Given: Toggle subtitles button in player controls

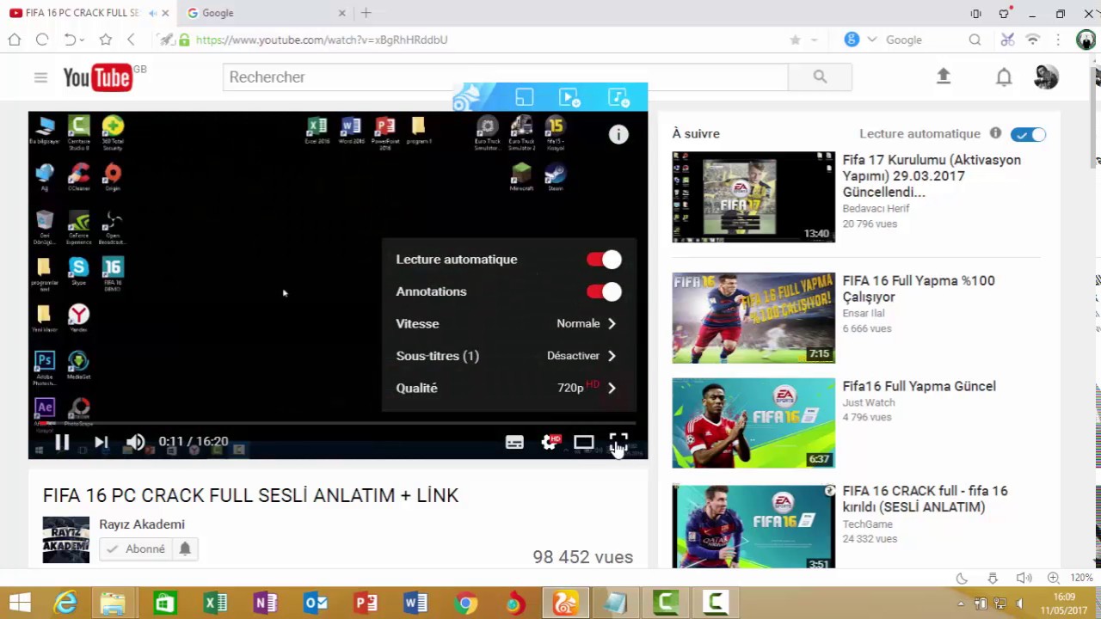Looking at the screenshot, I should click(514, 442).
